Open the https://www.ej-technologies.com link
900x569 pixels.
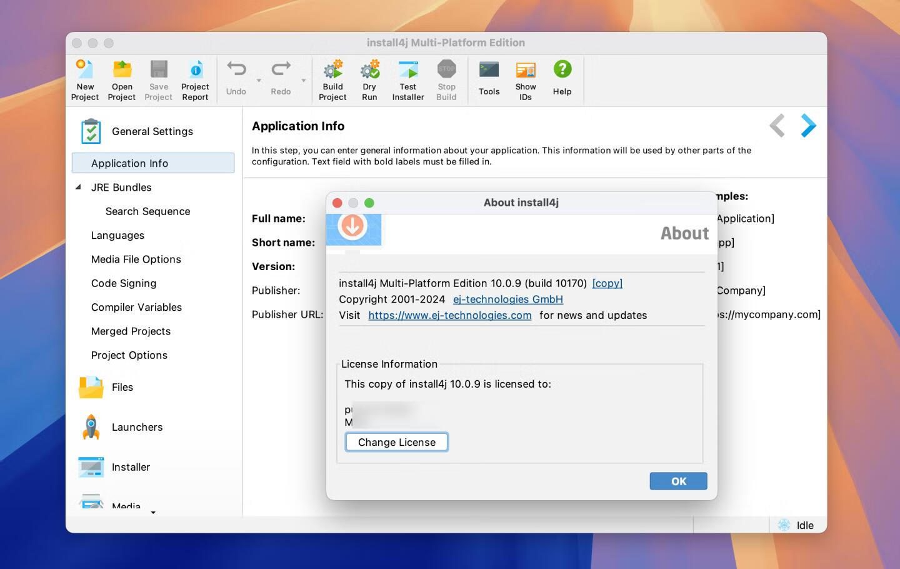[450, 315]
